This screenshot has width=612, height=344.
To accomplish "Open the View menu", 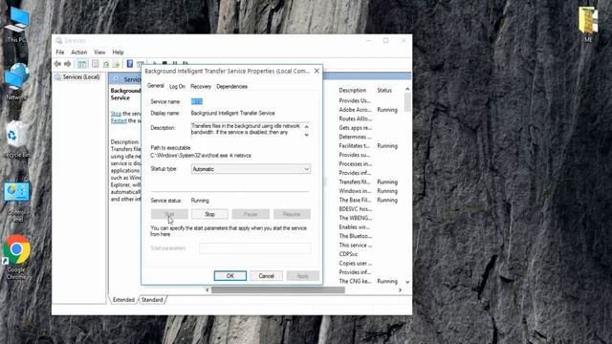I will (99, 52).
